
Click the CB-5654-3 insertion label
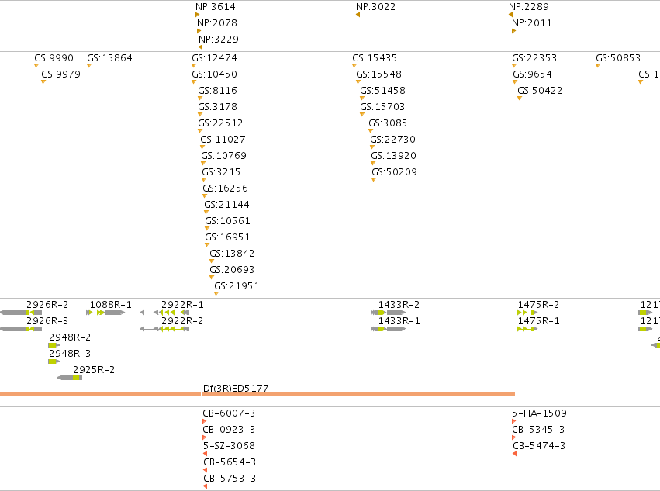(230, 462)
